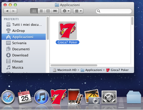Minimize the window with yellow button

tap(10, 5)
